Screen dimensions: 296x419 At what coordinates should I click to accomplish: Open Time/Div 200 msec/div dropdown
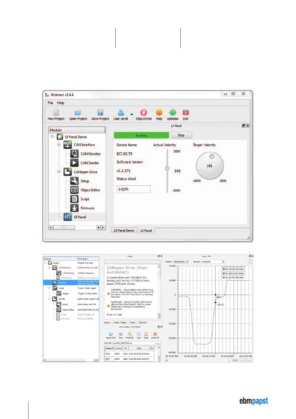[187, 262]
